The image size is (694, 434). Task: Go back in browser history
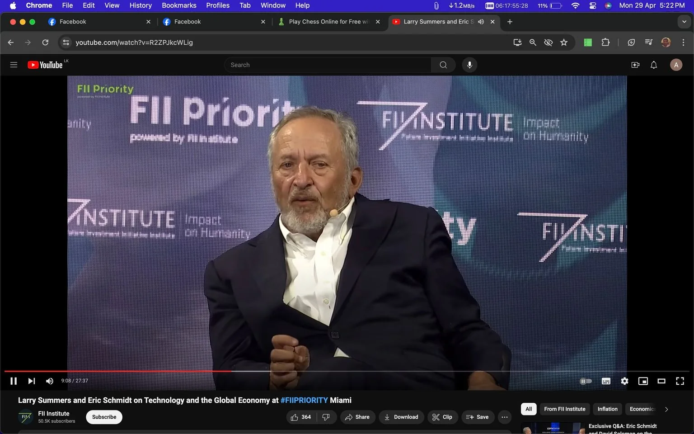point(11,42)
